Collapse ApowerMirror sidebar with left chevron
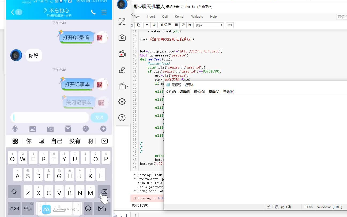Viewport: 347px width, 217px height. click(x=132, y=15)
